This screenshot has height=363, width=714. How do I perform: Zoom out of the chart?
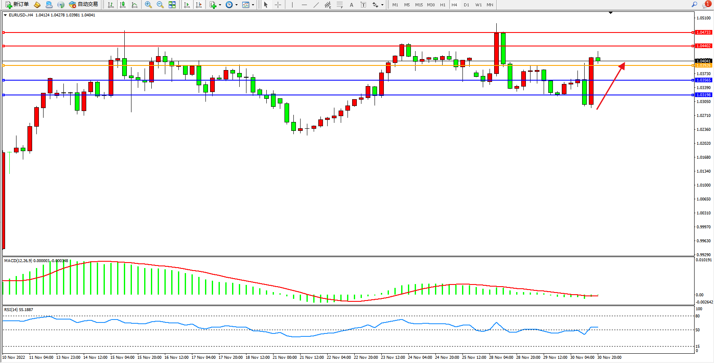160,5
